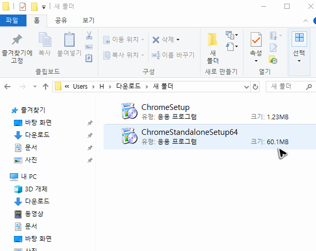Image resolution: width=316 pixels, height=251 pixels.
Task: Open the new item dropdown icon
Action: point(232,35)
